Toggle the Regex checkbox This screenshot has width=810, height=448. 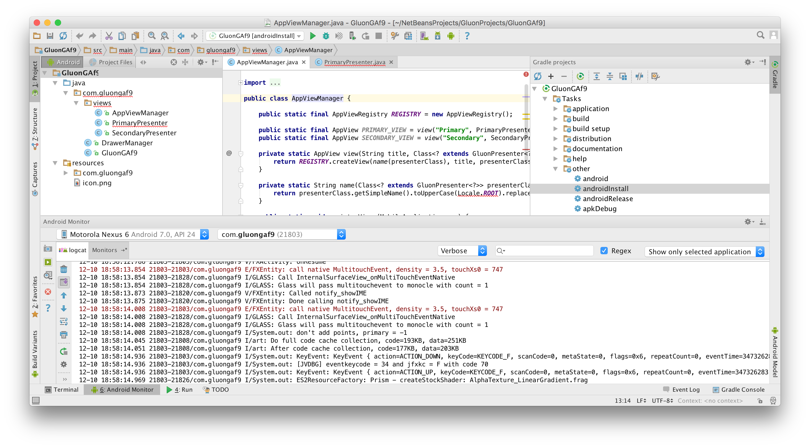(604, 251)
